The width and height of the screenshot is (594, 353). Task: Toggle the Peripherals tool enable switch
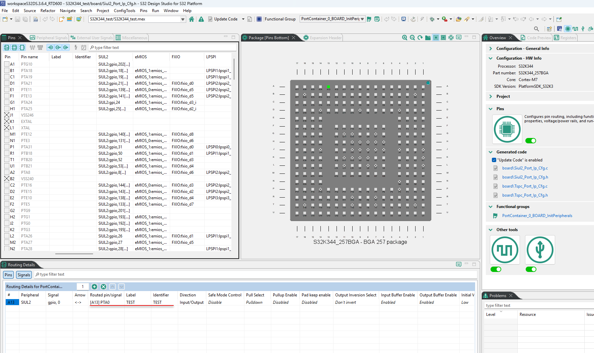click(531, 269)
